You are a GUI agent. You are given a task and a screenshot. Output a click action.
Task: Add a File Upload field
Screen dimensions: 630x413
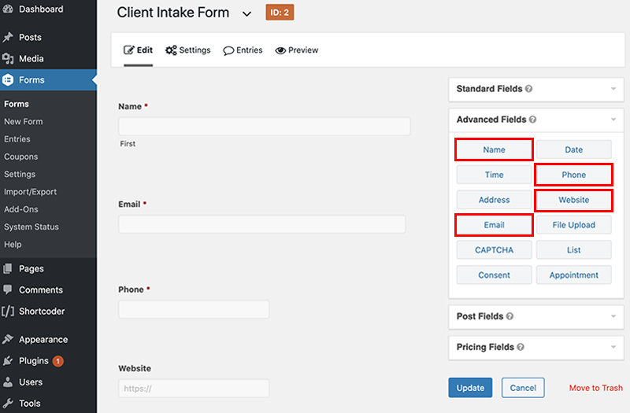pyautogui.click(x=574, y=225)
